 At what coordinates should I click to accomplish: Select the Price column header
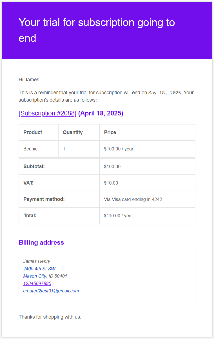(110, 132)
